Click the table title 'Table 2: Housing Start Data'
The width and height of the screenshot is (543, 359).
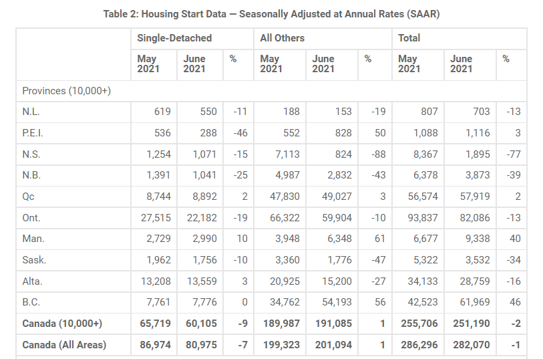tap(271, 14)
